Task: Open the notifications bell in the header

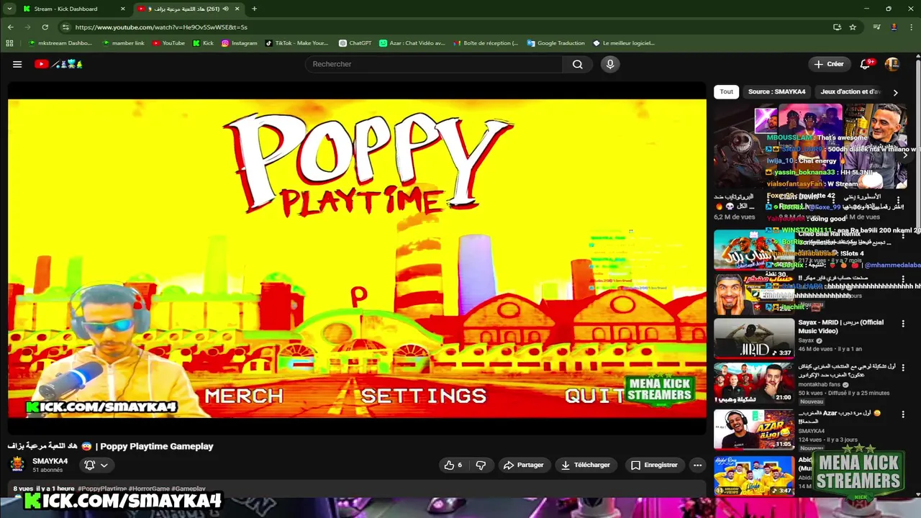Action: 866,64
